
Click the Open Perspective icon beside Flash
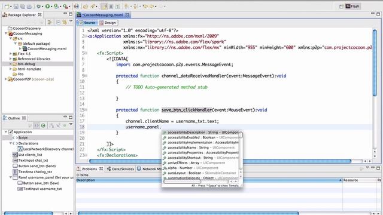(x=341, y=7)
